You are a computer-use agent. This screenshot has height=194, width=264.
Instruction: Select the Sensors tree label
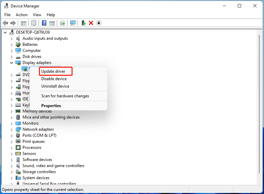pos(29,154)
